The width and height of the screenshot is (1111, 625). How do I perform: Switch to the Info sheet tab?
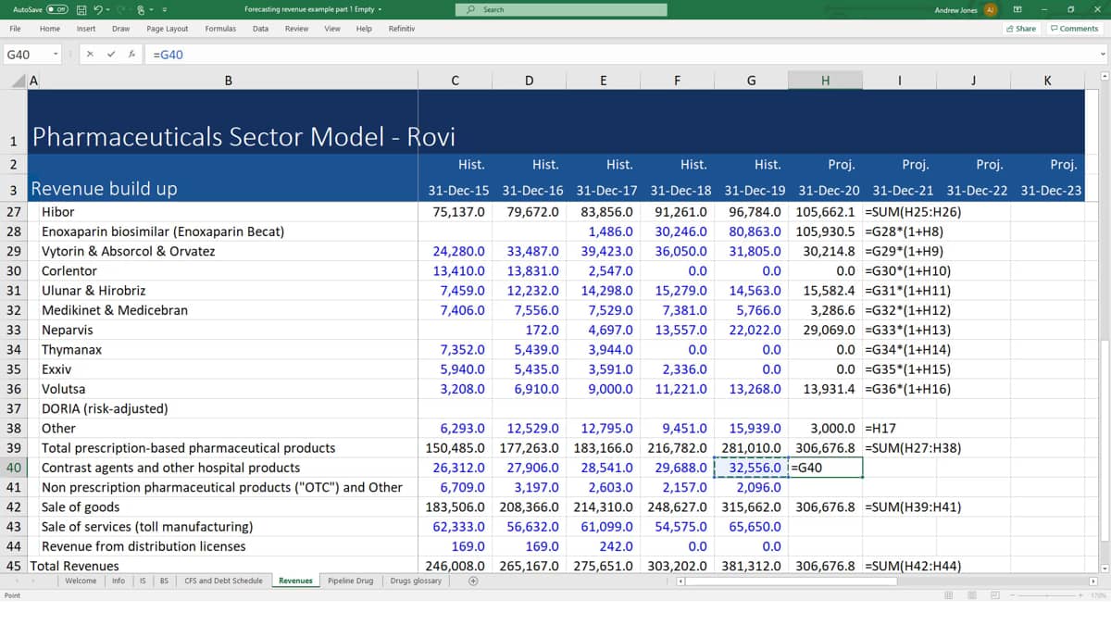pos(119,581)
